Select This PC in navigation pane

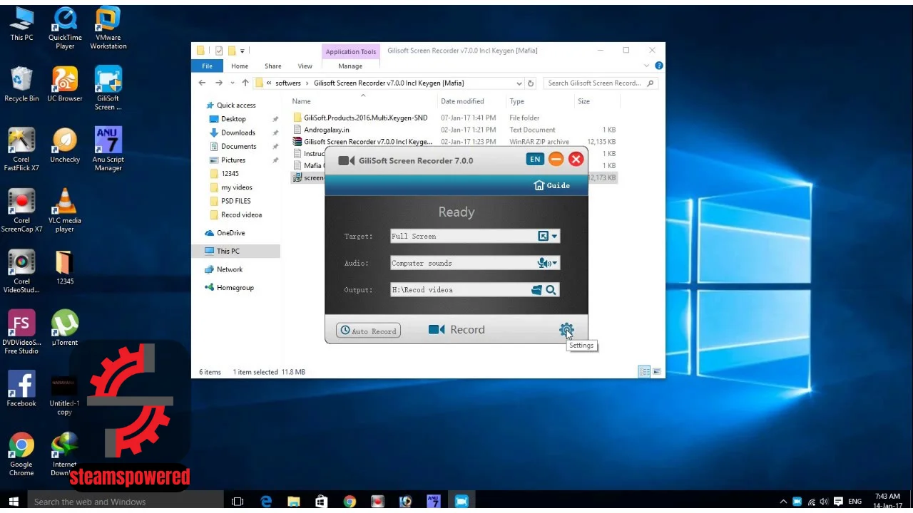228,251
